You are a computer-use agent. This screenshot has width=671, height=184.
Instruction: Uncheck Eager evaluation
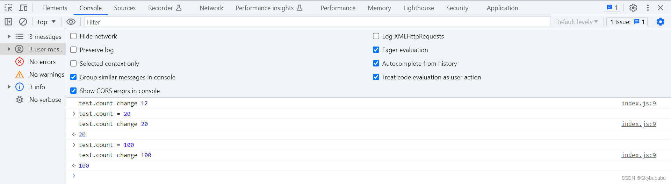(x=376, y=50)
